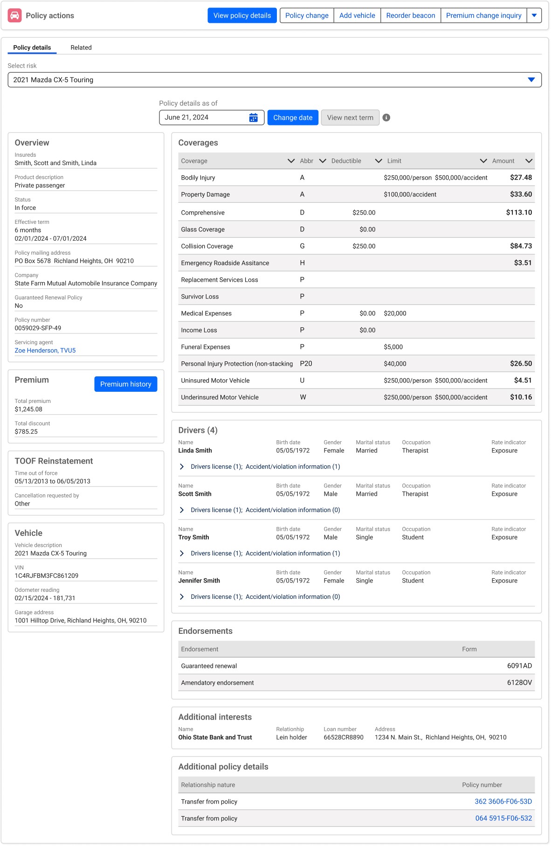Click the Reorder beacon button
Image resolution: width=551 pixels, height=846 pixels.
pos(411,15)
